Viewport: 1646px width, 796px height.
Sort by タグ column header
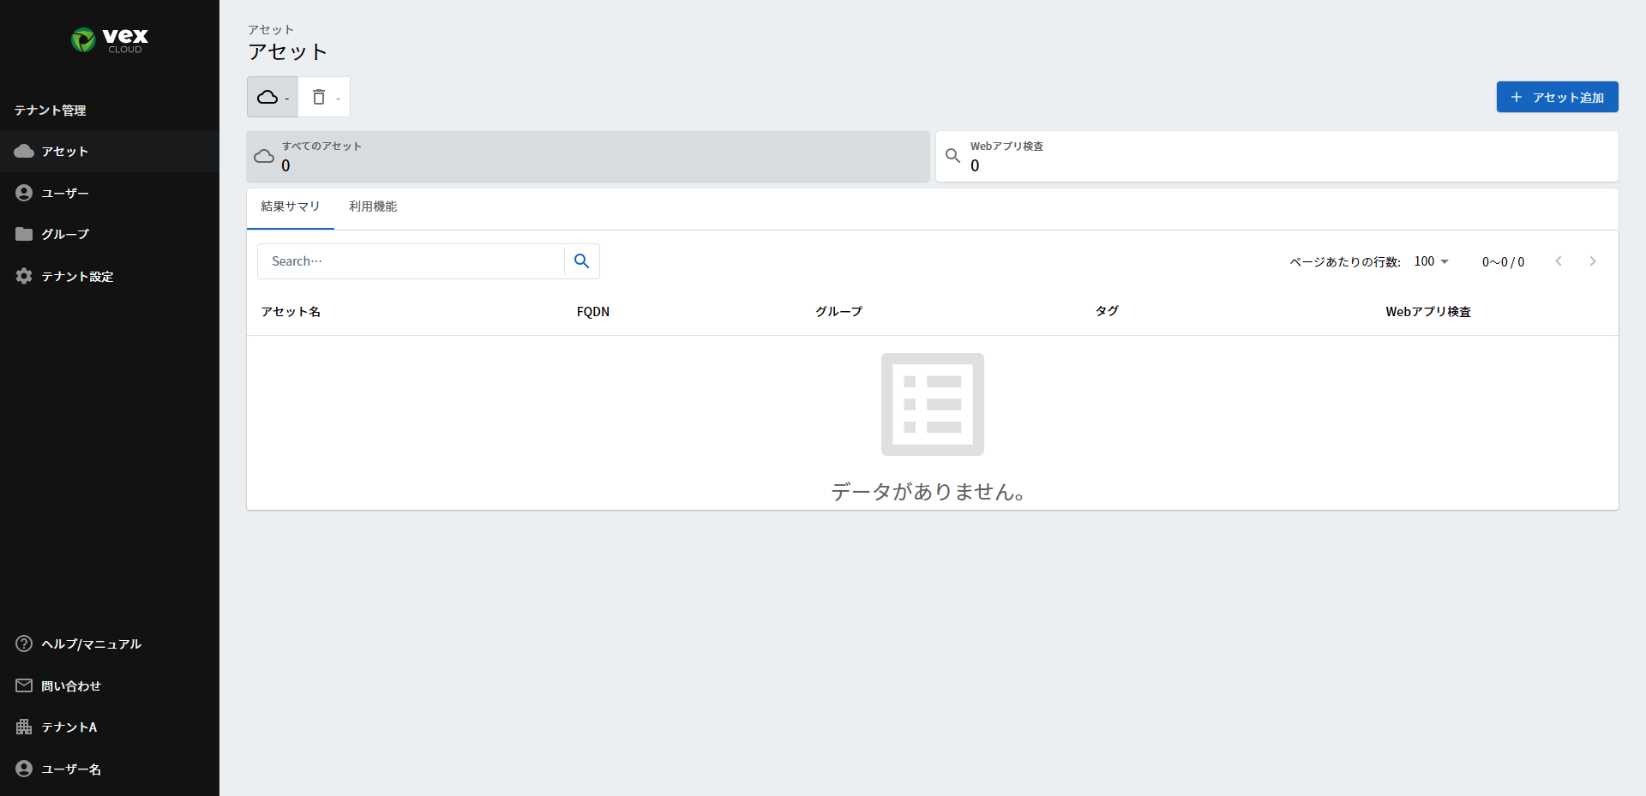click(x=1107, y=311)
